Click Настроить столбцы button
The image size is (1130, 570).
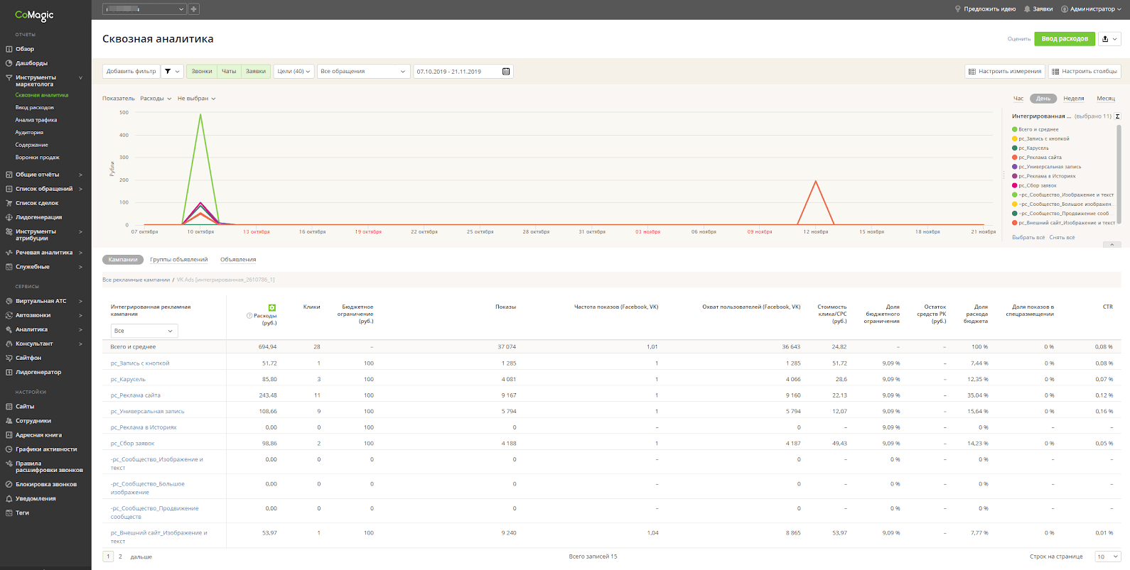tap(1085, 71)
